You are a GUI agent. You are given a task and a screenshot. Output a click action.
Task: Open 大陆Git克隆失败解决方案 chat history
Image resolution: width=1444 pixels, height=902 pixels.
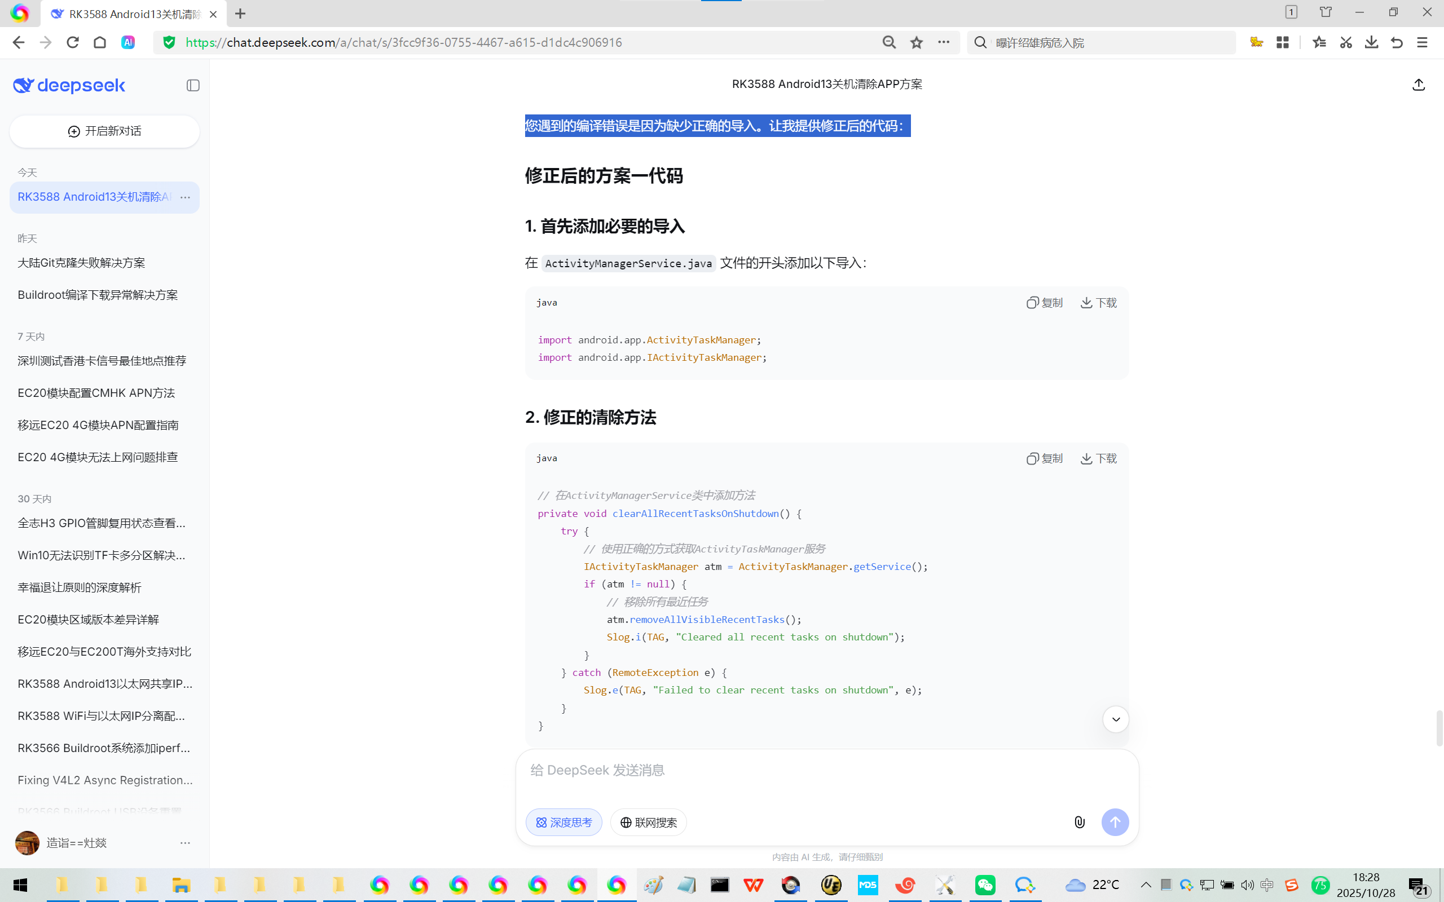pyautogui.click(x=81, y=263)
